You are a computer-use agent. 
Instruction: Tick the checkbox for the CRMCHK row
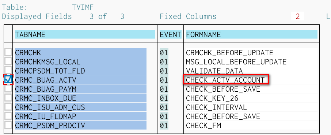tap(8, 52)
